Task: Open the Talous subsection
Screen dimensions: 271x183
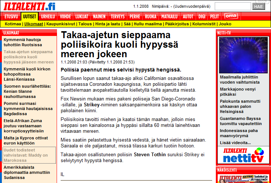Action: pos(85,24)
